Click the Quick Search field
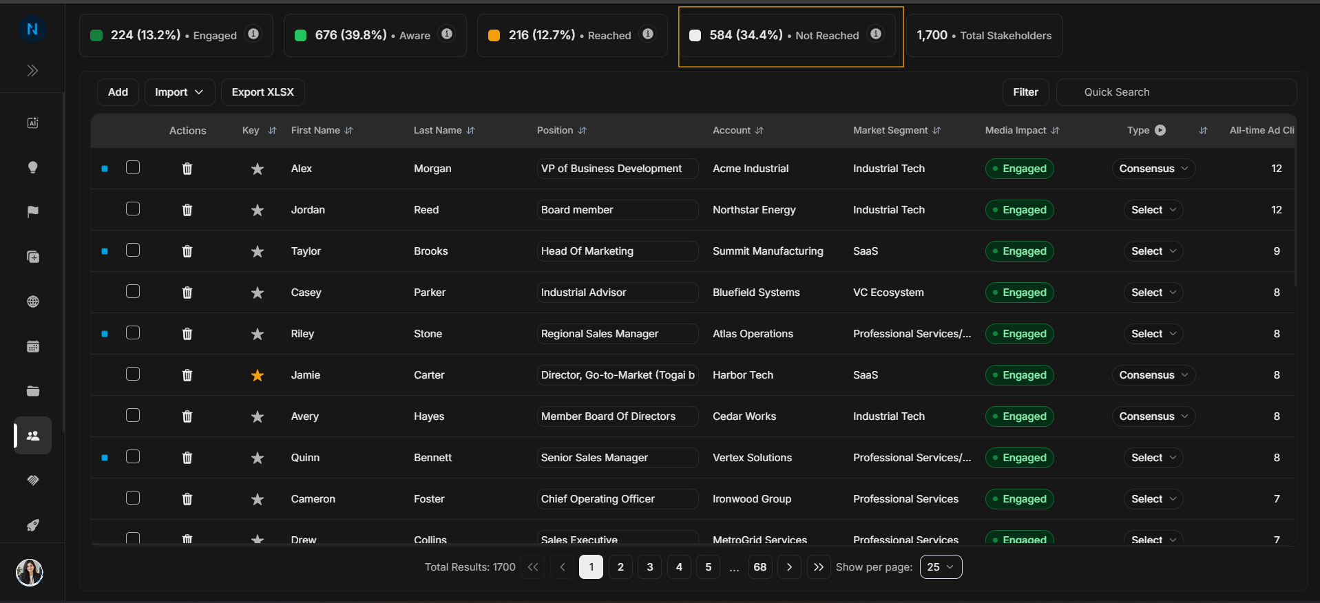1320x603 pixels. [1176, 92]
